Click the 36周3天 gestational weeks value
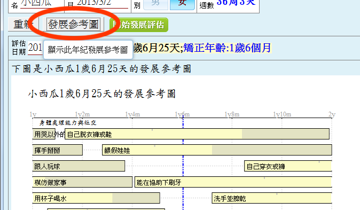Viewport: 360px width, 210px height. tap(236, 3)
